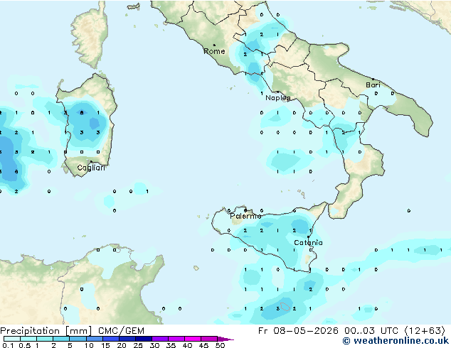
Task: Select the 30–35 mm purple legend swatch
Action: [159, 339]
